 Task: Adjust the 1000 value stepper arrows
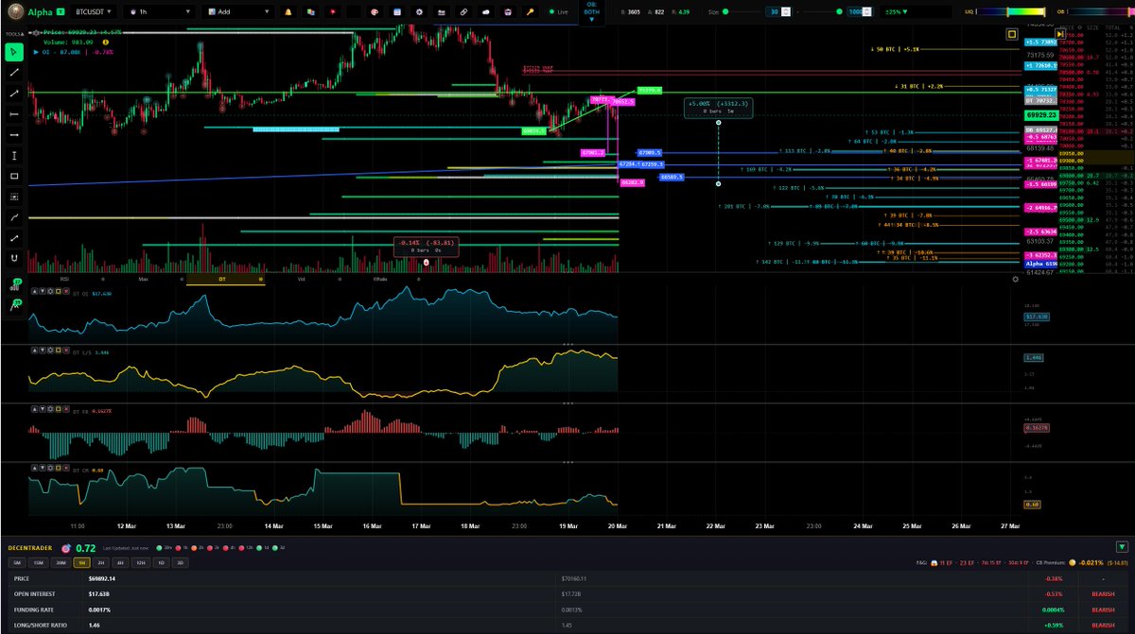867,12
